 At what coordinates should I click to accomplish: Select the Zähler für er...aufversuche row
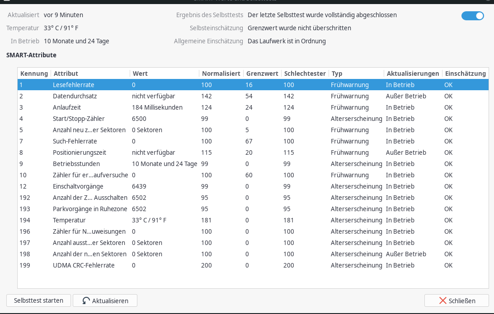pos(253,175)
